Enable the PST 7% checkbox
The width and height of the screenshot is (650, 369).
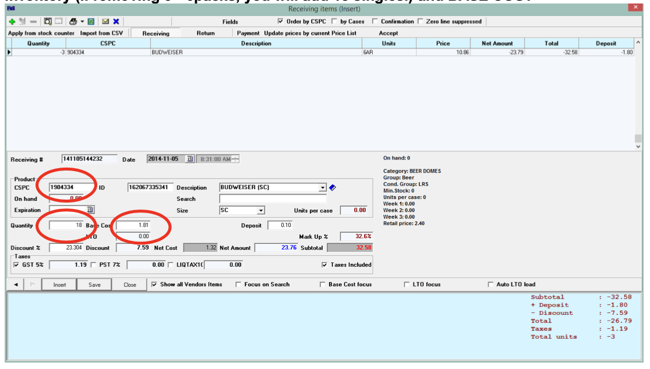[93, 265]
